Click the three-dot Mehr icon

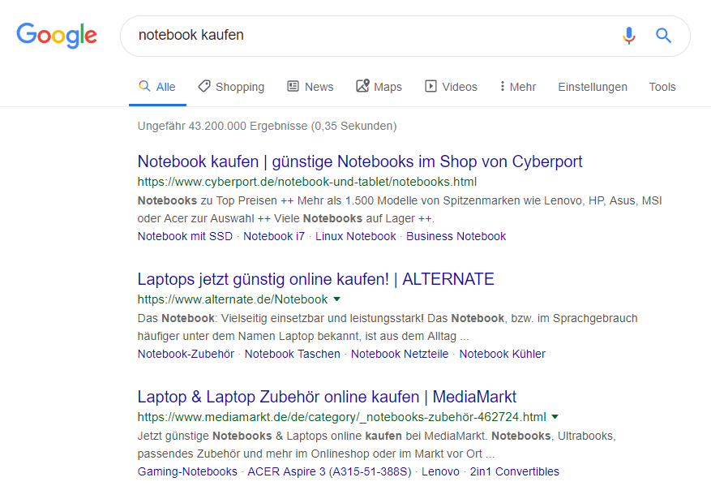pos(502,86)
